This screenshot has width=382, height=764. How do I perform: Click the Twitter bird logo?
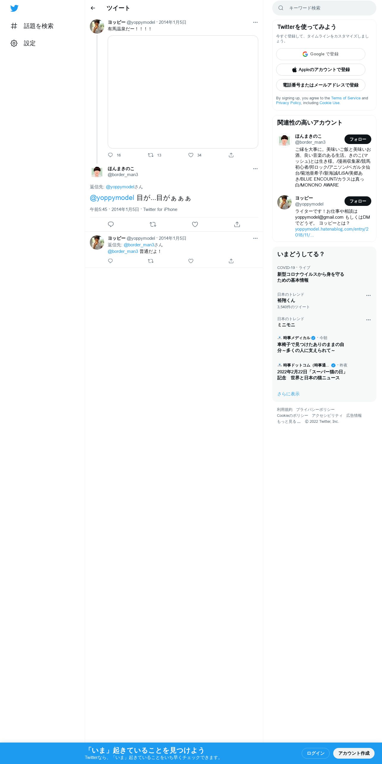(x=14, y=8)
